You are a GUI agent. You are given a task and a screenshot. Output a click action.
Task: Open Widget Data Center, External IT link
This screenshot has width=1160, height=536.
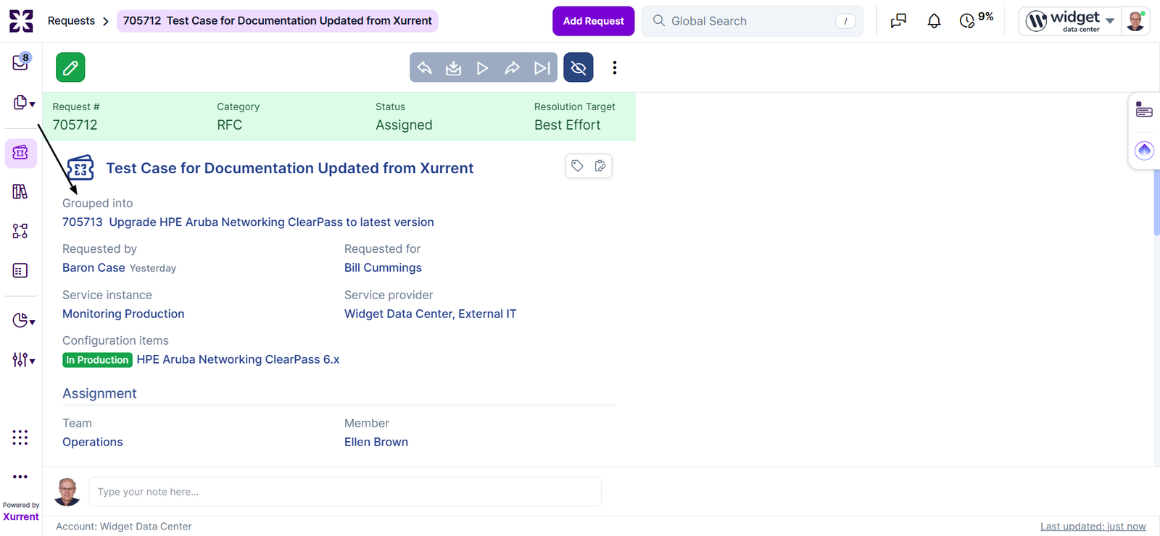pos(430,314)
